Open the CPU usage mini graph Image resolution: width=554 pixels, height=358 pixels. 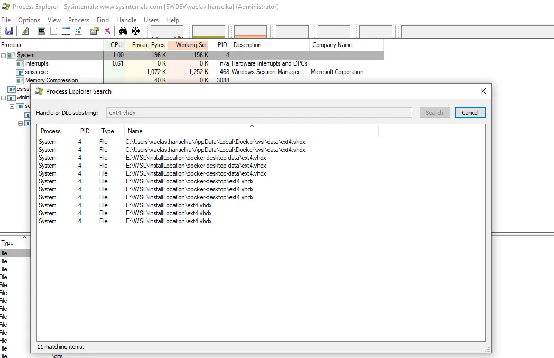coord(167,31)
